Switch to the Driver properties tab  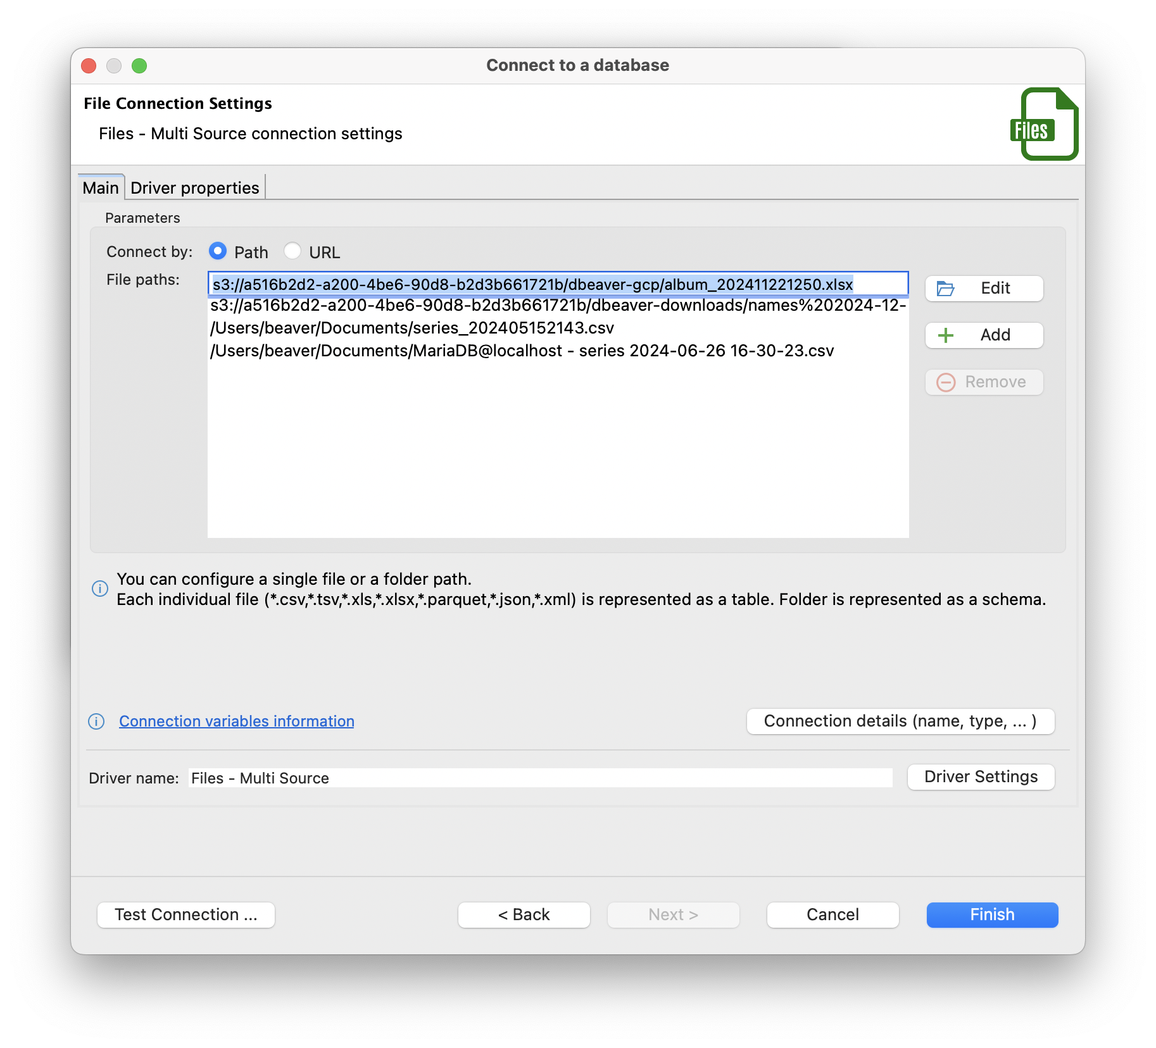[194, 187]
